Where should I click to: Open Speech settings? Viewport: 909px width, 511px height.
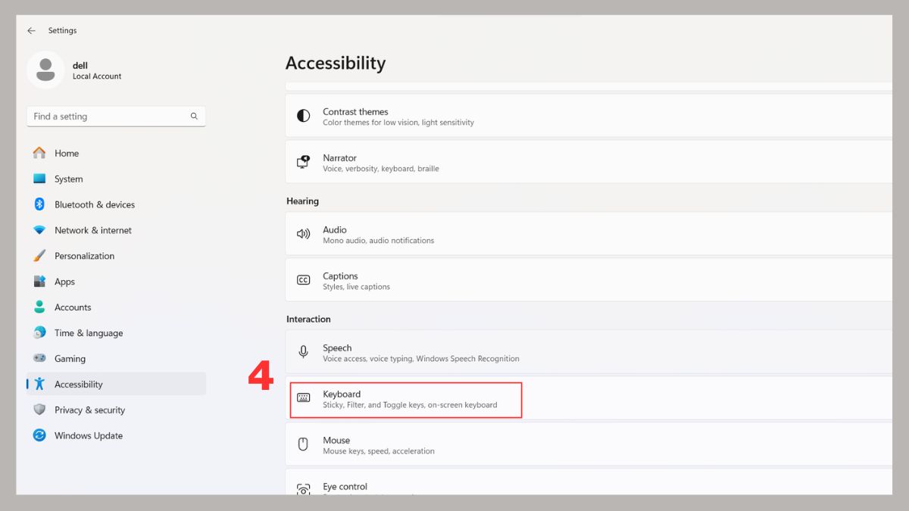tap(589, 352)
